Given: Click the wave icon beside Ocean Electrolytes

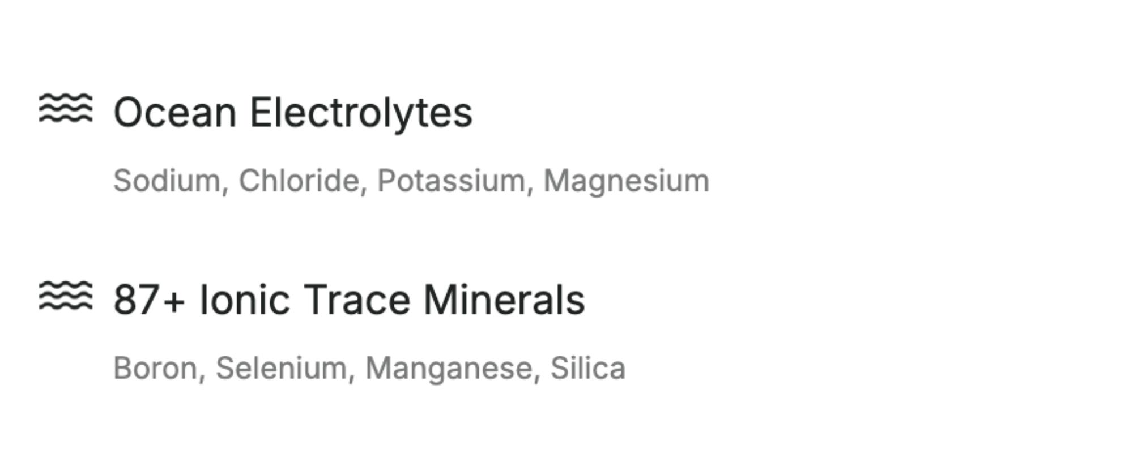Looking at the screenshot, I should pyautogui.click(x=65, y=108).
